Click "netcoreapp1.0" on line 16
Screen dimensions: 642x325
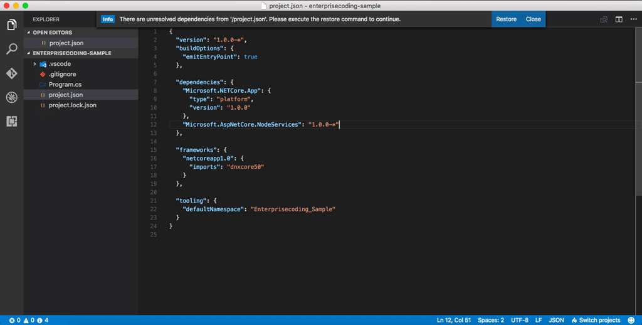coord(208,158)
